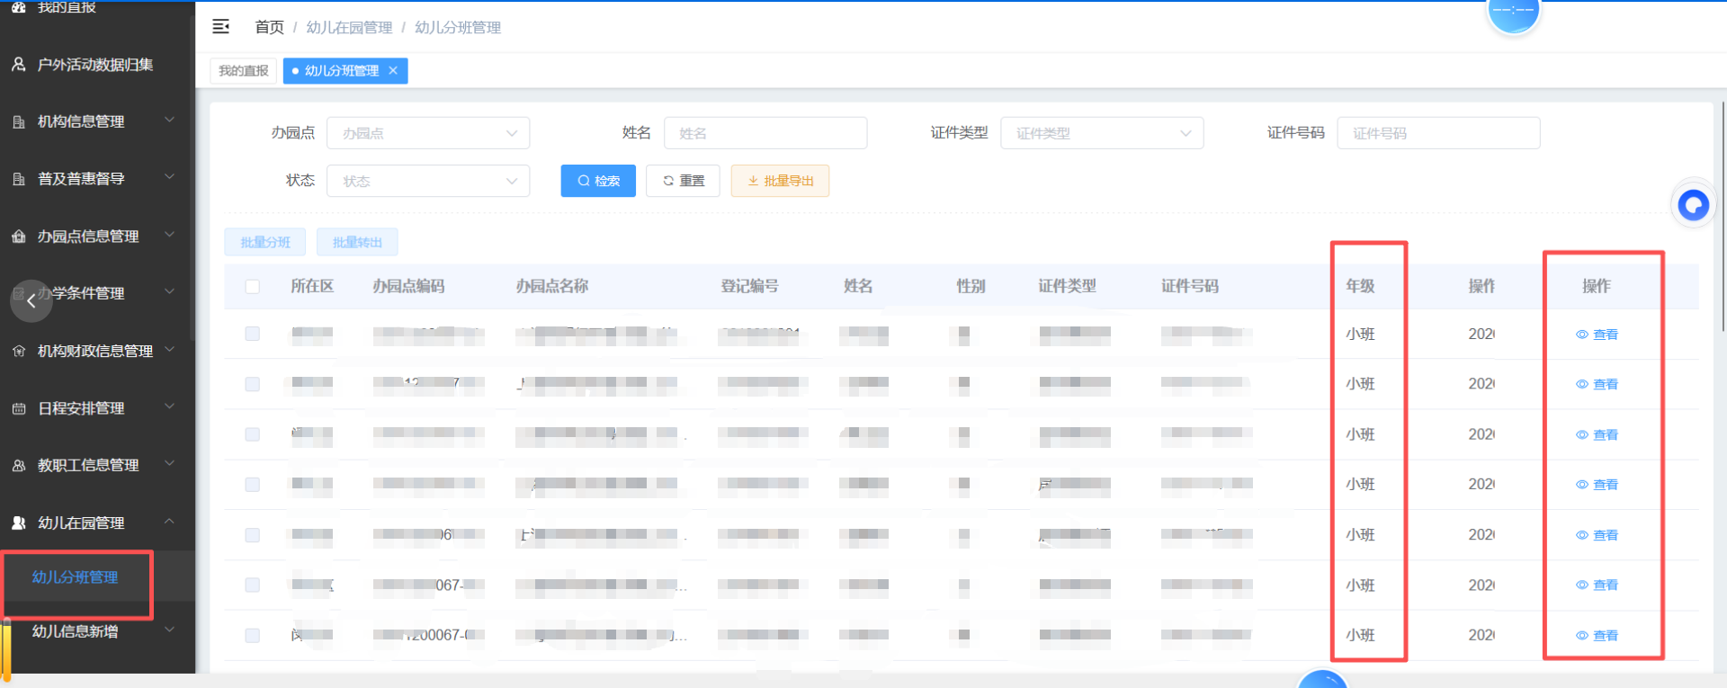This screenshot has height=688, width=1727.
Task: Expand 教职工信息管理 using its chevron
Action: click(169, 463)
